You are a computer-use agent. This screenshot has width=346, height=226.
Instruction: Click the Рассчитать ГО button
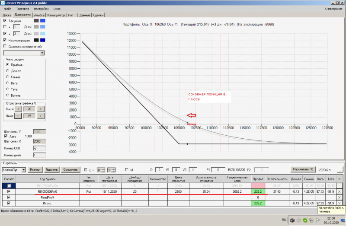(x=303, y=169)
